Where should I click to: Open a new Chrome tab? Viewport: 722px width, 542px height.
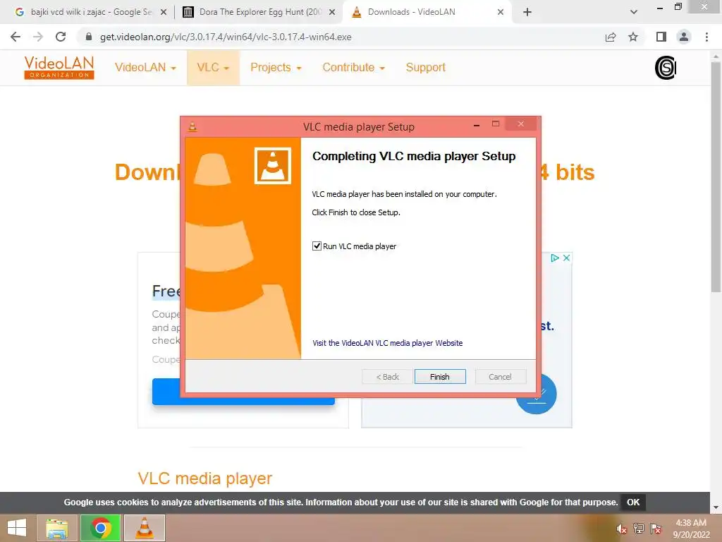[x=527, y=12]
